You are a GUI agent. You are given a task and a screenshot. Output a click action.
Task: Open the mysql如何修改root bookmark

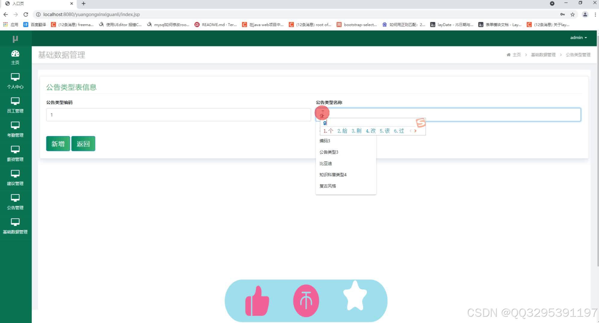tap(168, 25)
